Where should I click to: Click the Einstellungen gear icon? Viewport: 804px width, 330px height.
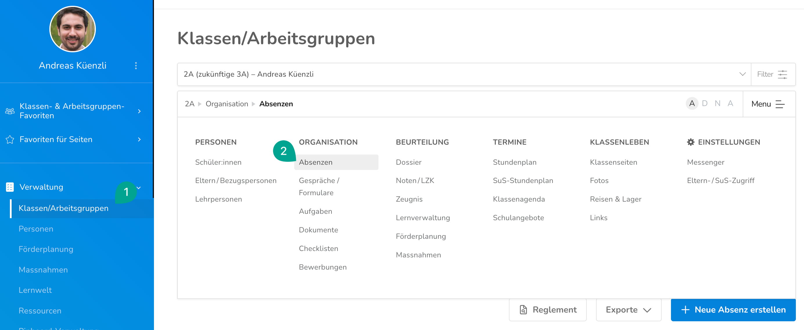click(690, 142)
